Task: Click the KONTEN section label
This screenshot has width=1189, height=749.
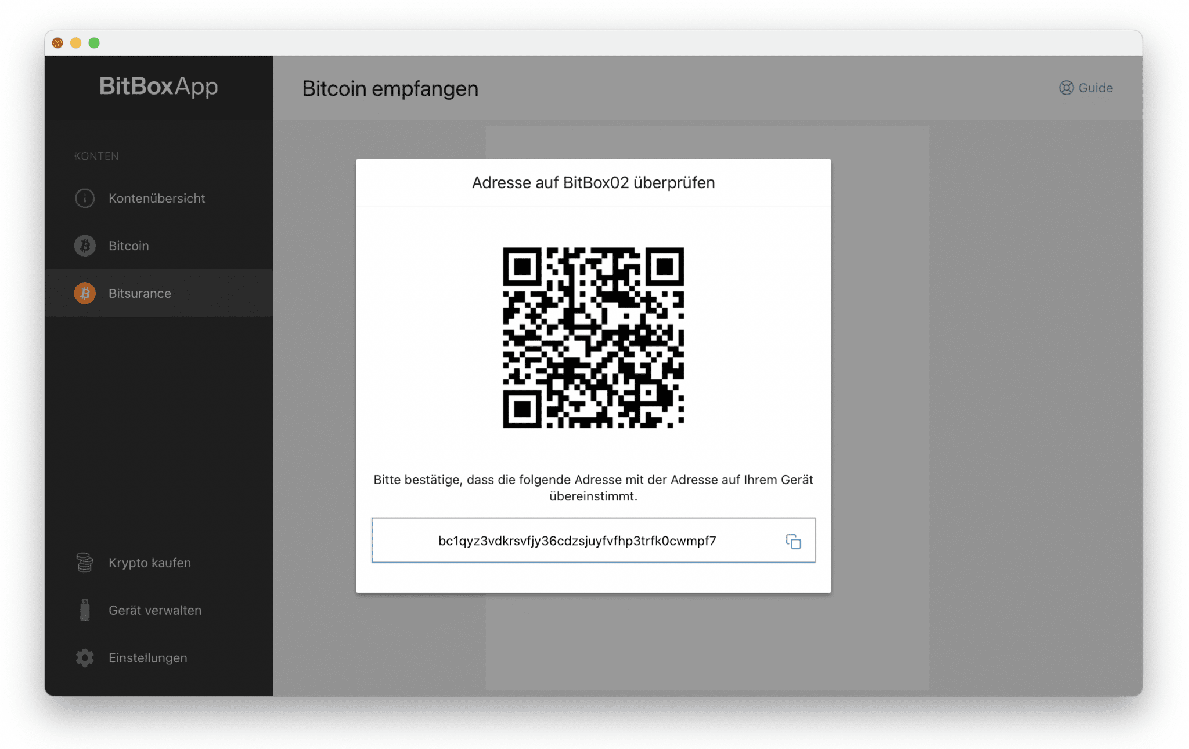Action: (96, 156)
